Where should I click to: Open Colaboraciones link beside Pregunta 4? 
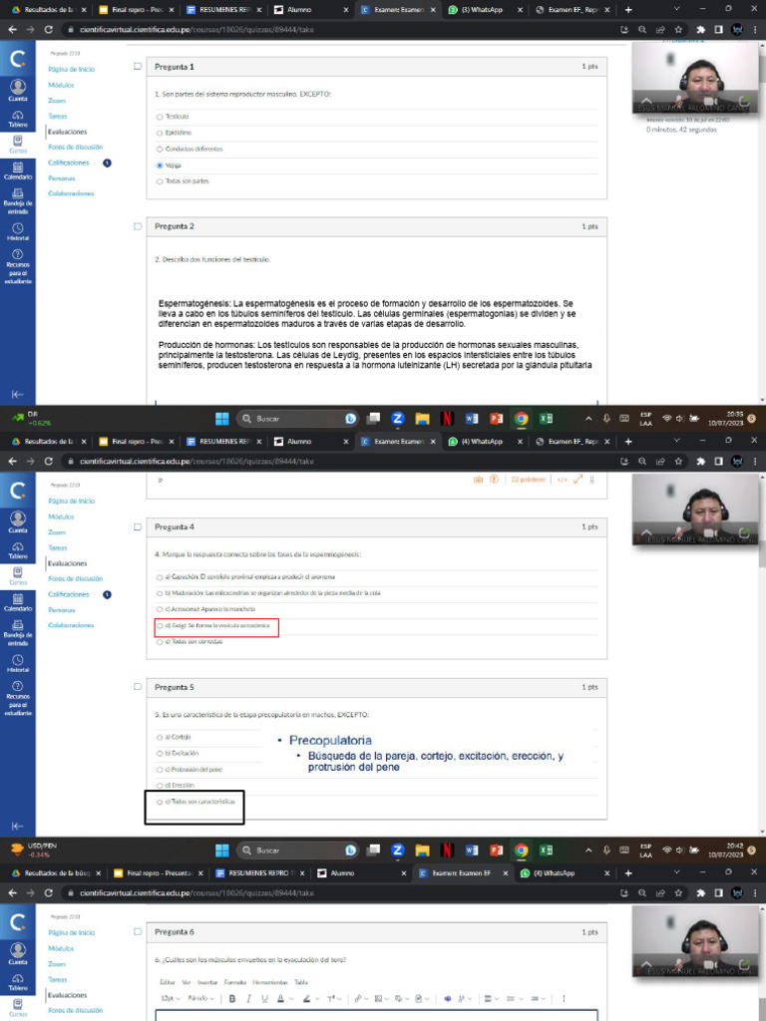71,625
